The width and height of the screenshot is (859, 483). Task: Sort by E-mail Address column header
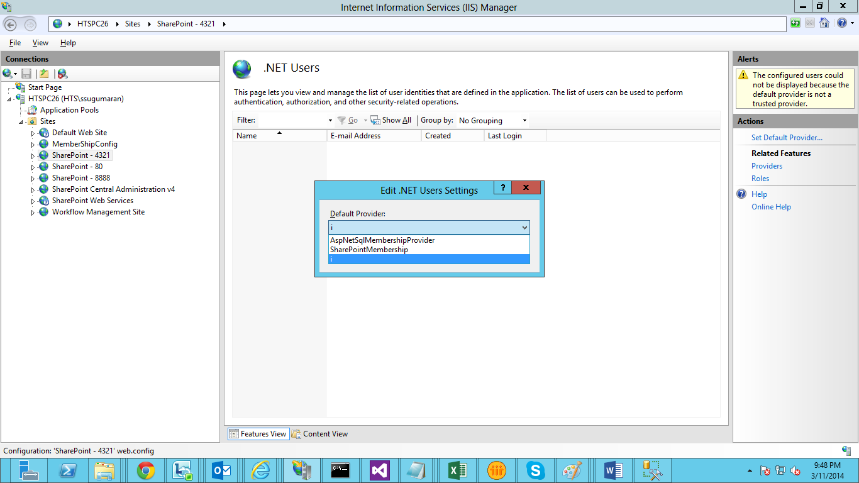374,135
